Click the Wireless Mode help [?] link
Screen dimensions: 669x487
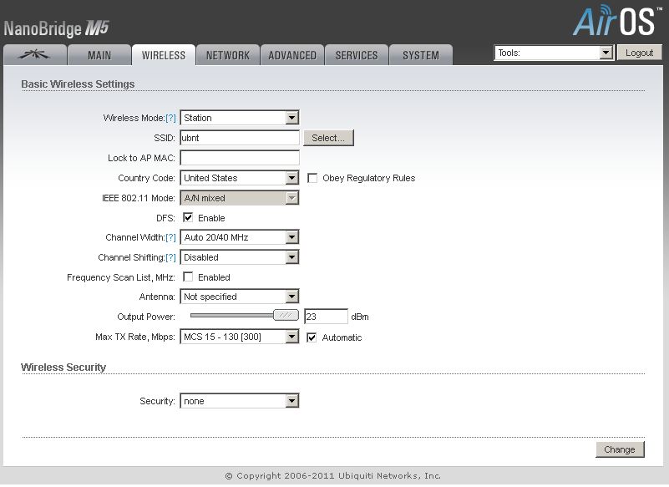point(170,119)
